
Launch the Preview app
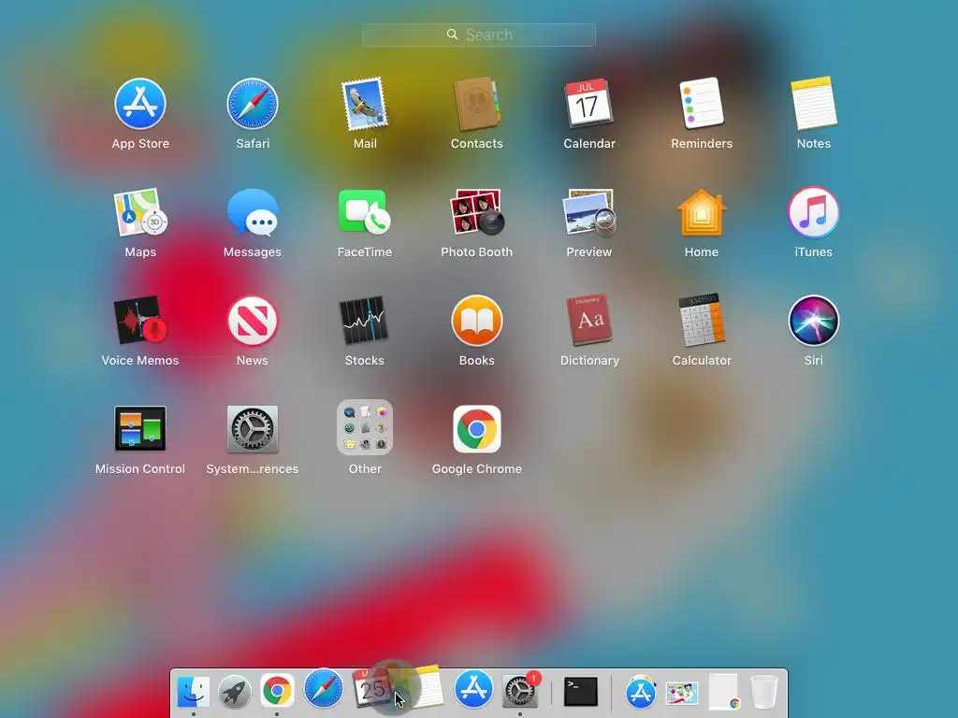[589, 212]
